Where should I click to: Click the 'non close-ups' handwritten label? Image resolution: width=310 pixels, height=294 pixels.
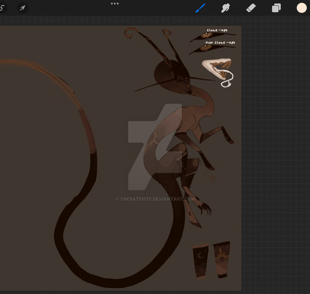(221, 43)
